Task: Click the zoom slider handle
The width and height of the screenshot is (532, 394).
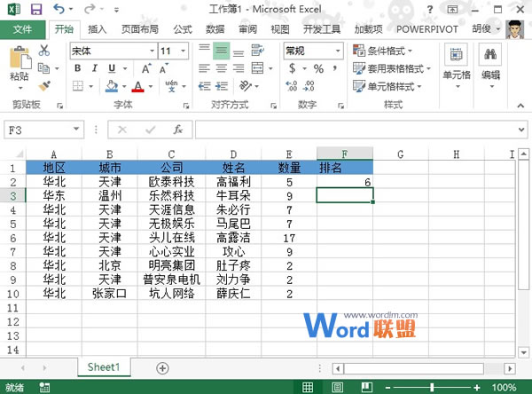Action: (432, 387)
